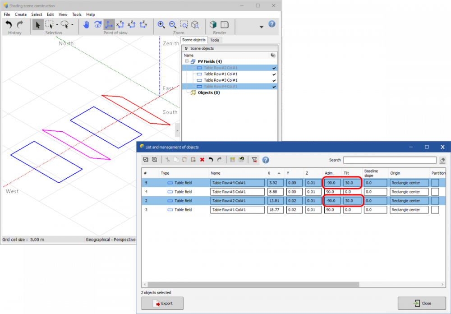Click the realistic render cube icon
The height and width of the screenshot is (314, 451).
coord(213,25)
